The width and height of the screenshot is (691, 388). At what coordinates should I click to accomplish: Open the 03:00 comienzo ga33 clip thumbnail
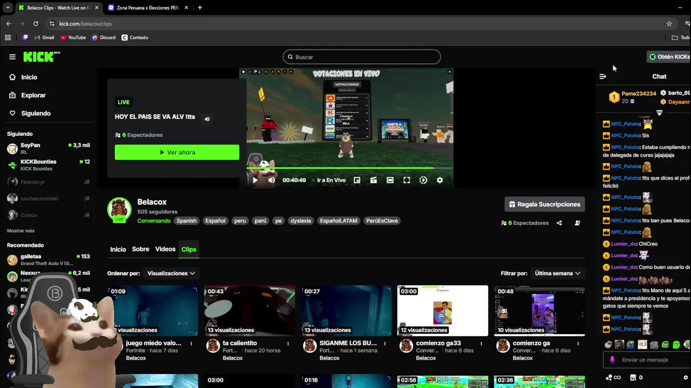coord(443,311)
